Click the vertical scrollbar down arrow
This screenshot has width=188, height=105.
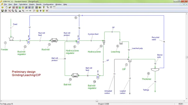(187, 99)
